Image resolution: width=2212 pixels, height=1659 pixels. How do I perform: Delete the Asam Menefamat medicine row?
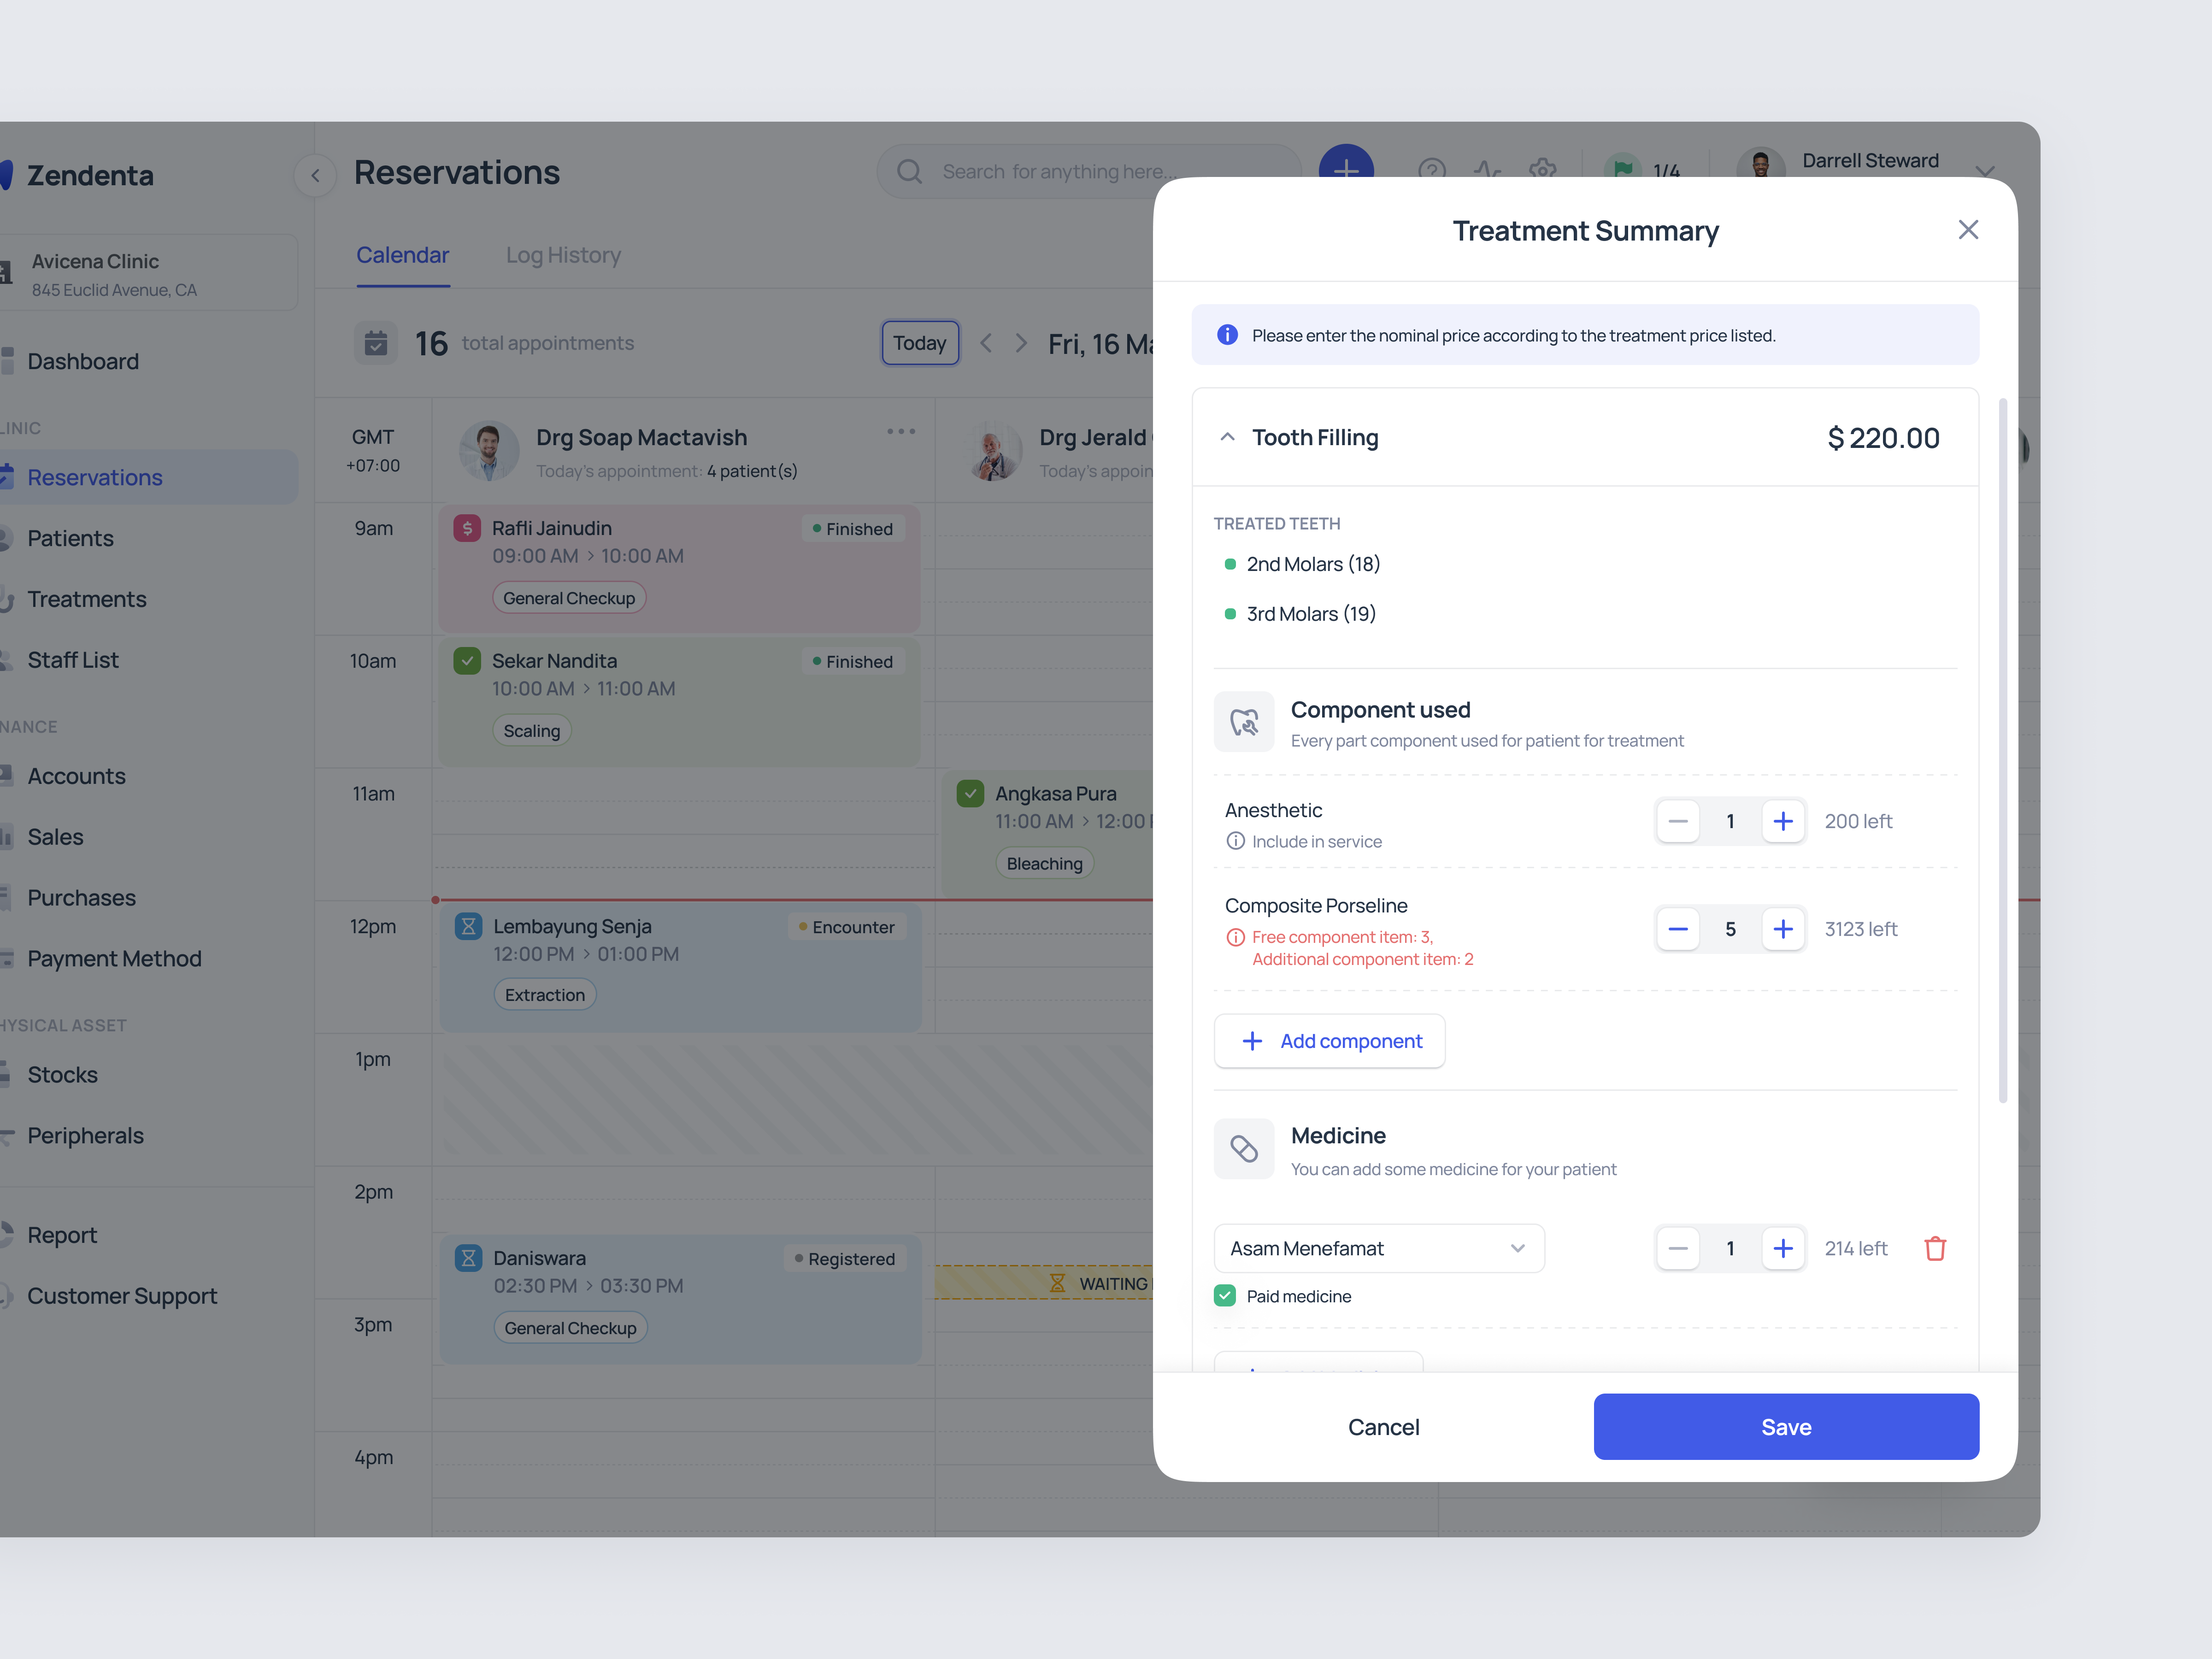1934,1248
